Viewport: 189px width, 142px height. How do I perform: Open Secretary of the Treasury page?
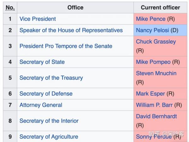(x=51, y=78)
